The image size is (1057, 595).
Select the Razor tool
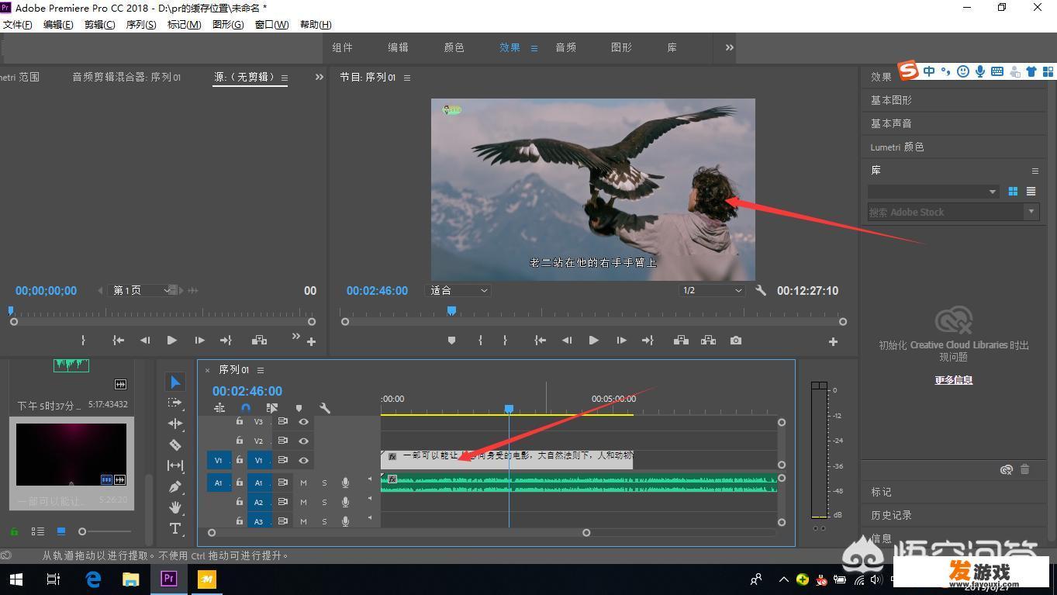coord(175,445)
